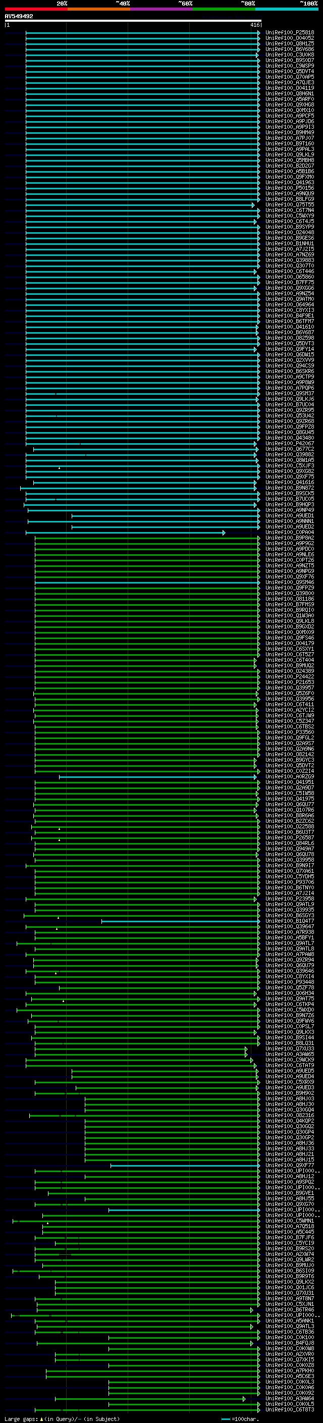The height and width of the screenshot is (1423, 323).
Task: Select label UniRef100_A2YCI2
Action: tap(290, 710)
